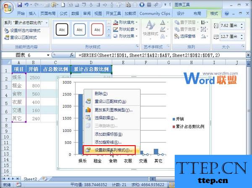Click Shape Effects icon (形状效果)
Viewport: 252px width, 188px height.
pyautogui.click(x=115, y=36)
